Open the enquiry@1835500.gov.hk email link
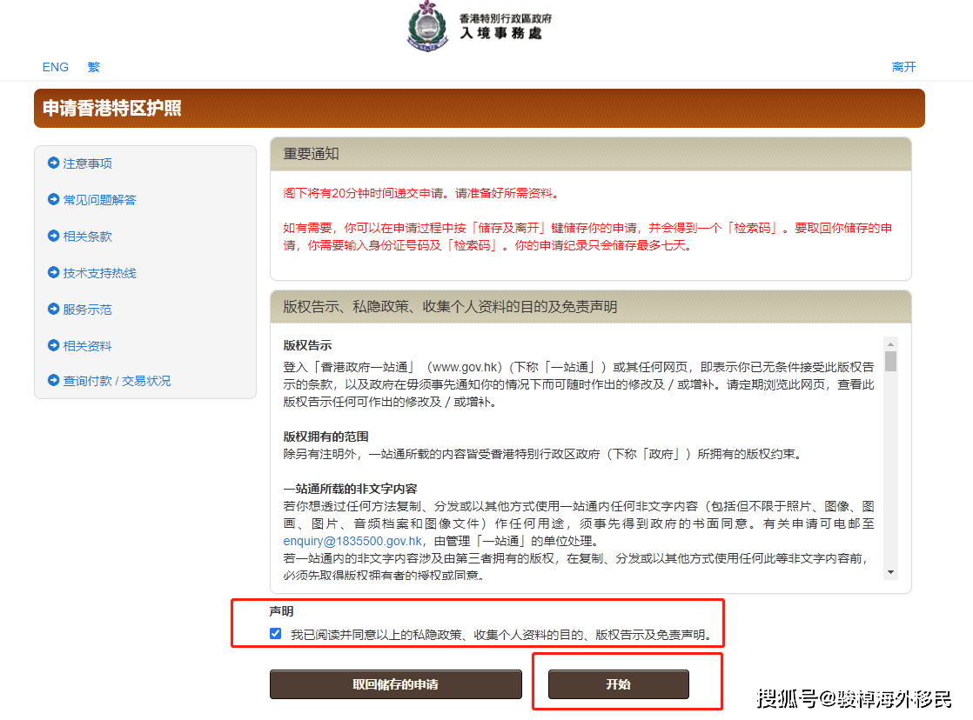973x720 pixels. point(352,541)
